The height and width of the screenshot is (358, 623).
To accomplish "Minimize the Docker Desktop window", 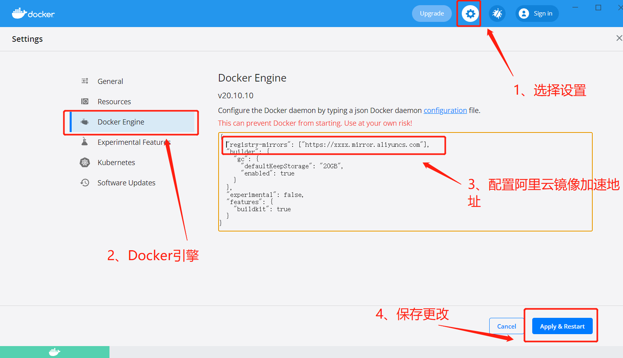I will (575, 7).
